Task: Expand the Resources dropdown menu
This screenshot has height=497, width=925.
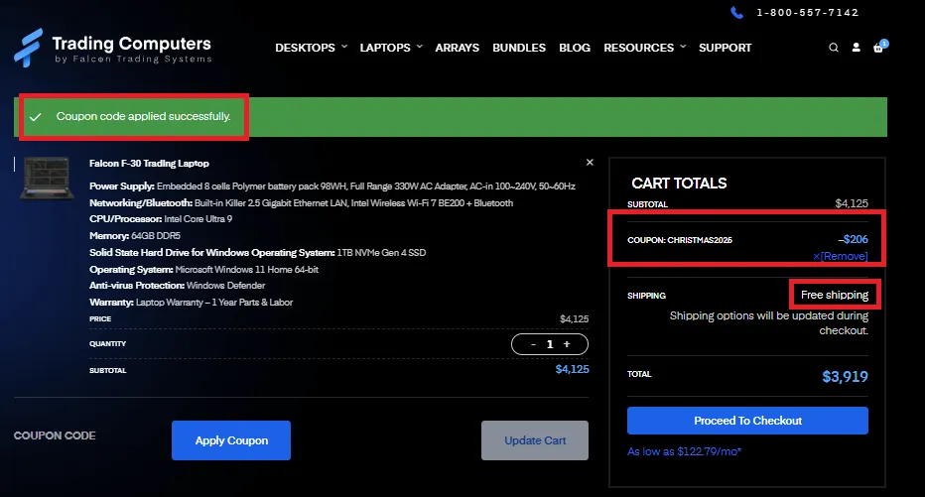Action: pos(644,48)
